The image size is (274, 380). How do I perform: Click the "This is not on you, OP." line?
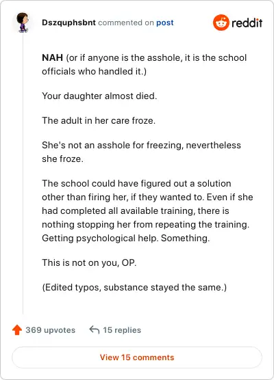tap(89, 262)
